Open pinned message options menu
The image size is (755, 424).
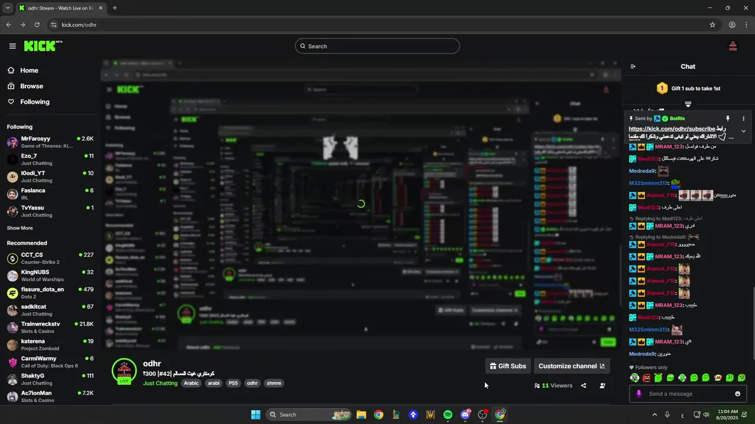743,118
